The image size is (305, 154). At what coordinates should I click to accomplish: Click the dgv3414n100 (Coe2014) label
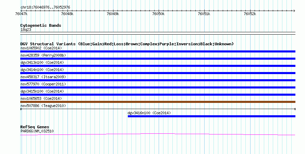click(42, 70)
